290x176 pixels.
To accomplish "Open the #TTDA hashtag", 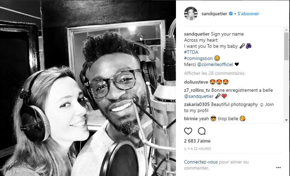I will 191,52.
